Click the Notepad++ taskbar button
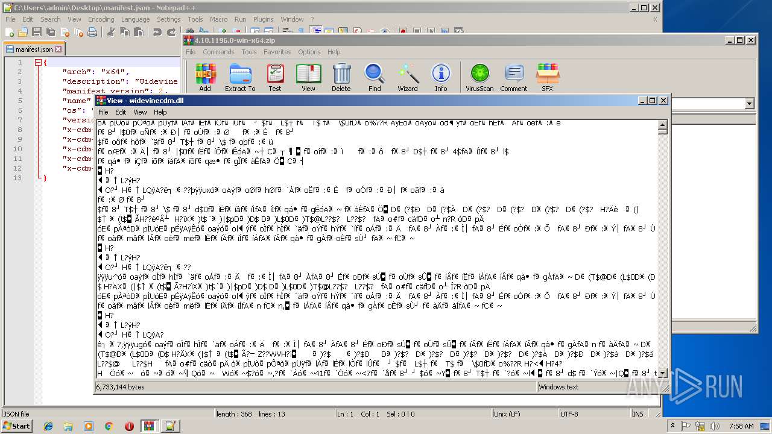This screenshot has height=434, width=772. point(170,426)
